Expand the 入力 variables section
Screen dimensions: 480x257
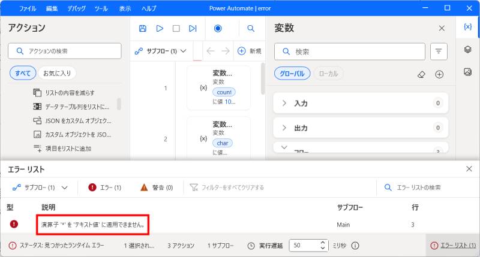click(361, 103)
